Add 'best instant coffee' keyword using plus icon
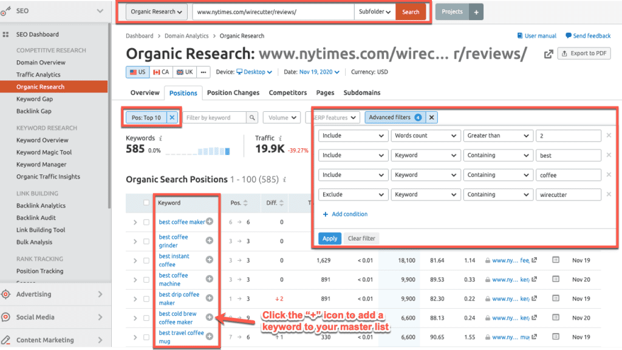 210,260
